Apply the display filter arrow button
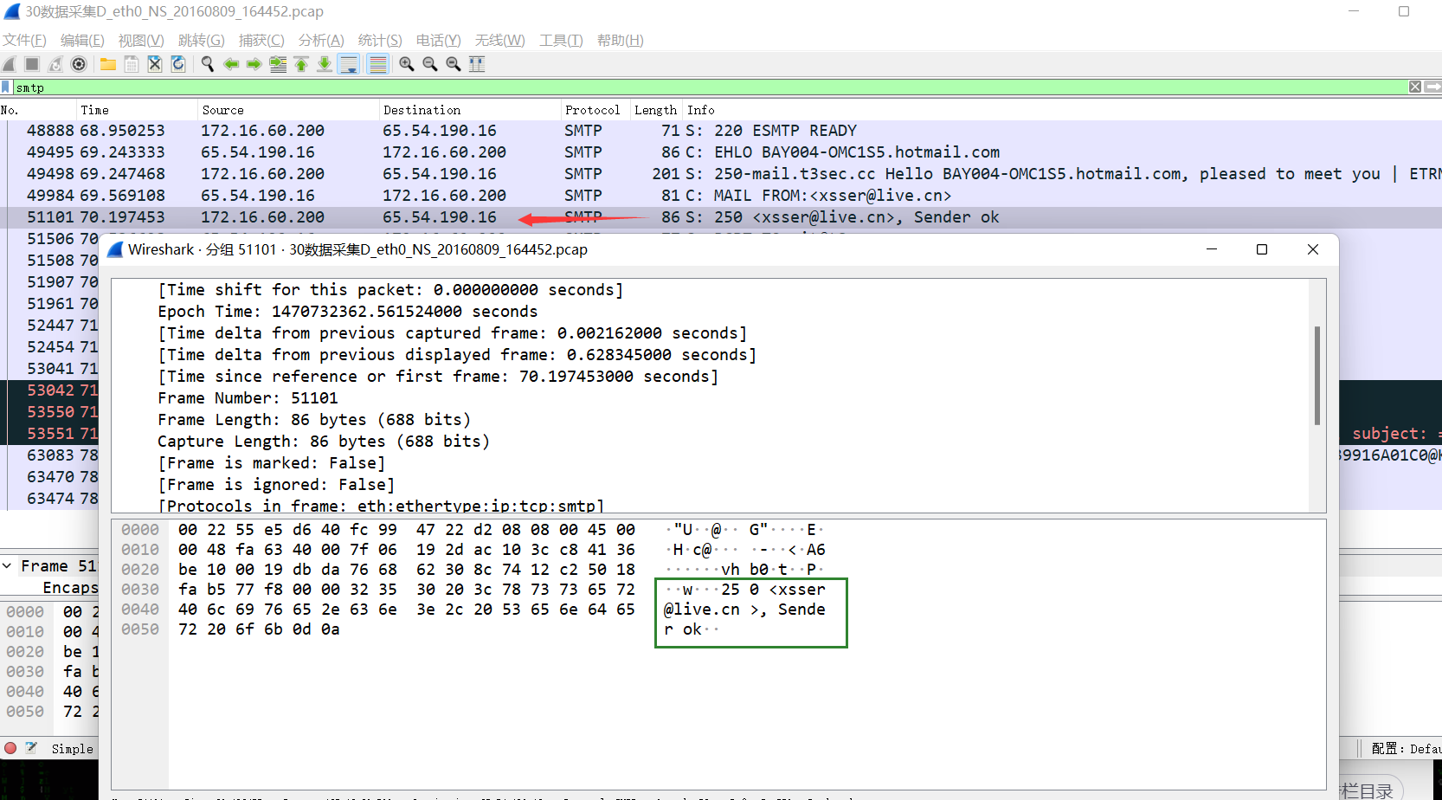This screenshot has height=800, width=1442. (x=1433, y=87)
